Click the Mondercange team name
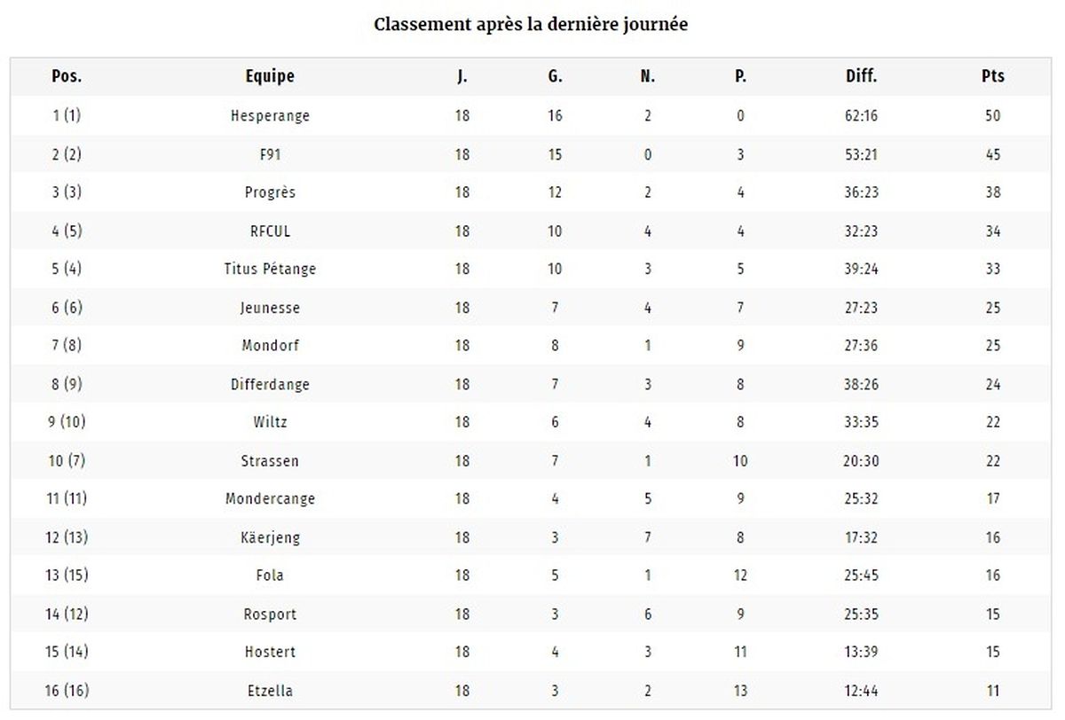The width and height of the screenshot is (1065, 720). click(270, 498)
